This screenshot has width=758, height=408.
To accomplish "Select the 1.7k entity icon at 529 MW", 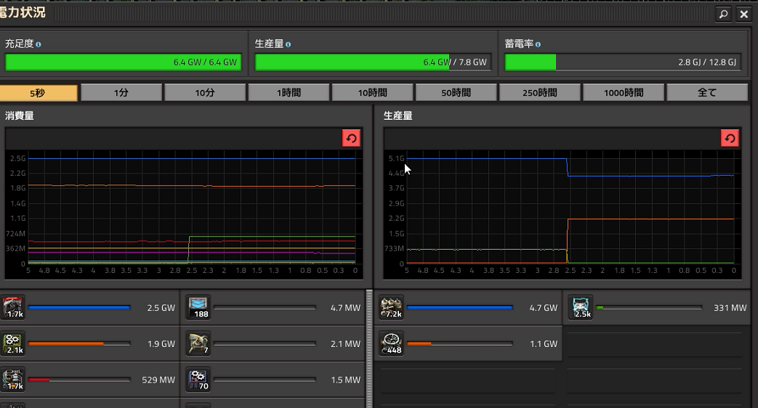I will (x=13, y=380).
